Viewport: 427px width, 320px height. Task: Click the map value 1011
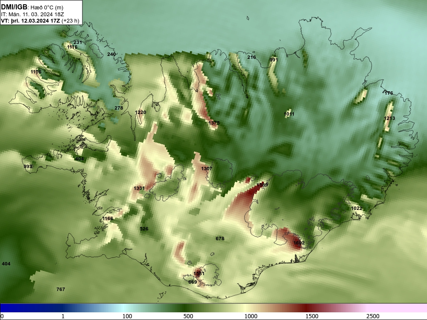pyautogui.click(x=289, y=114)
